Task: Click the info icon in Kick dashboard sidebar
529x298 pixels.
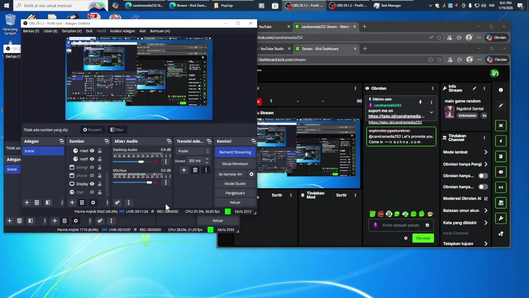Action: pos(501,90)
